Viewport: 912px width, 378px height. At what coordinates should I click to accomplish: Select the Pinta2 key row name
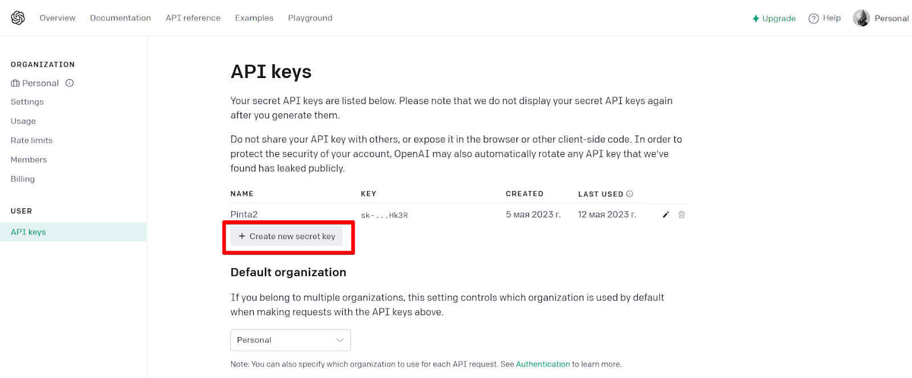(244, 215)
